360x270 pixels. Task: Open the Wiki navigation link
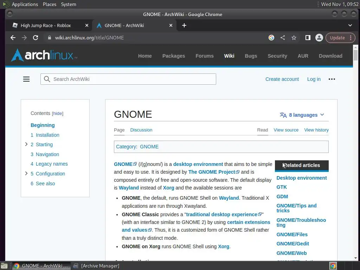229,56
